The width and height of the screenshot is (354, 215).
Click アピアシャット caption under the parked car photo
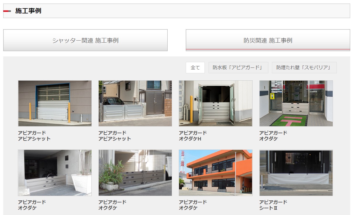tap(115, 139)
